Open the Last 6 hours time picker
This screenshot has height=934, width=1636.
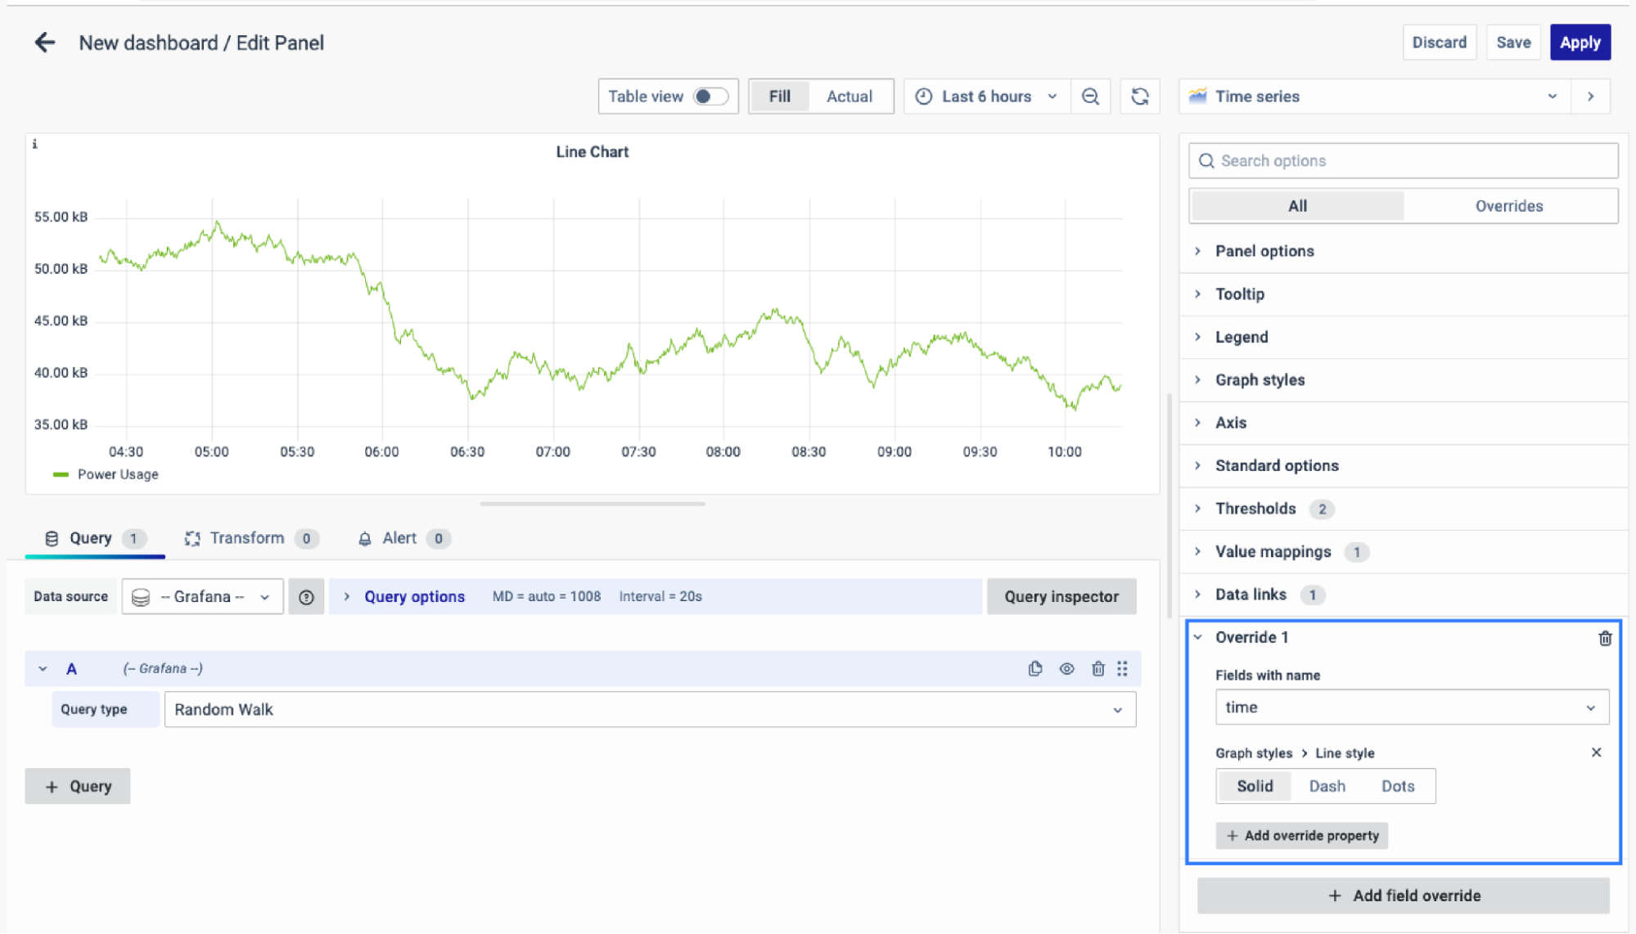[x=987, y=97]
